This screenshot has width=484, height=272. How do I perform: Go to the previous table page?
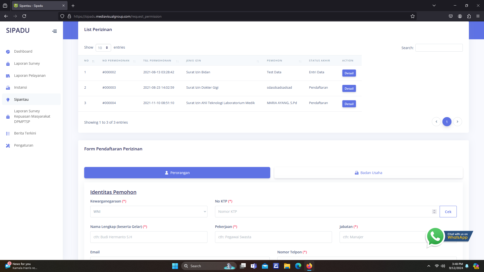436,122
